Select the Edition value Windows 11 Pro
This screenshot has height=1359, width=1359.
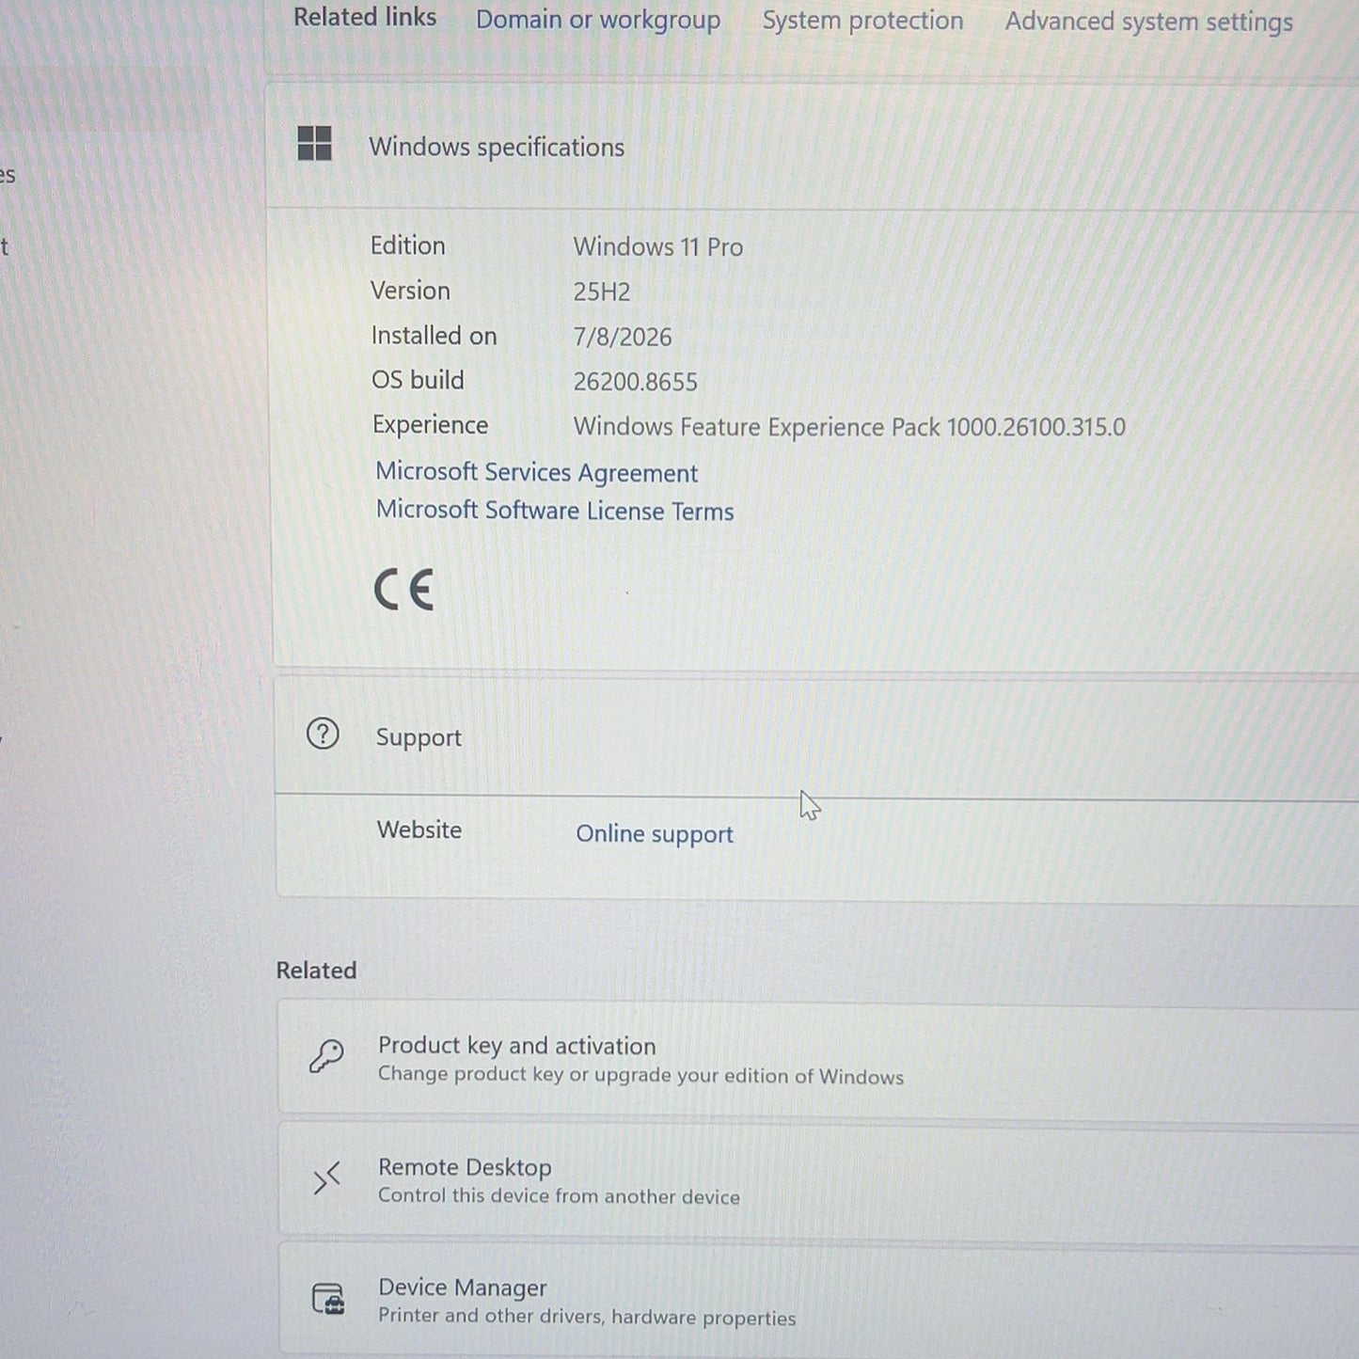coord(658,247)
